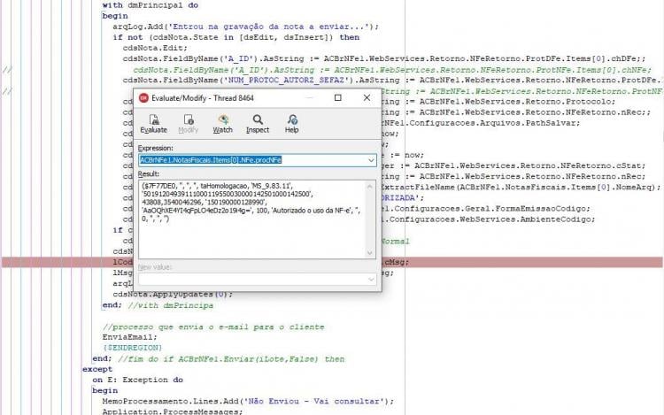The image size is (664, 415).
Task: Close the Evaluate/Modify dialog
Action: point(367,97)
